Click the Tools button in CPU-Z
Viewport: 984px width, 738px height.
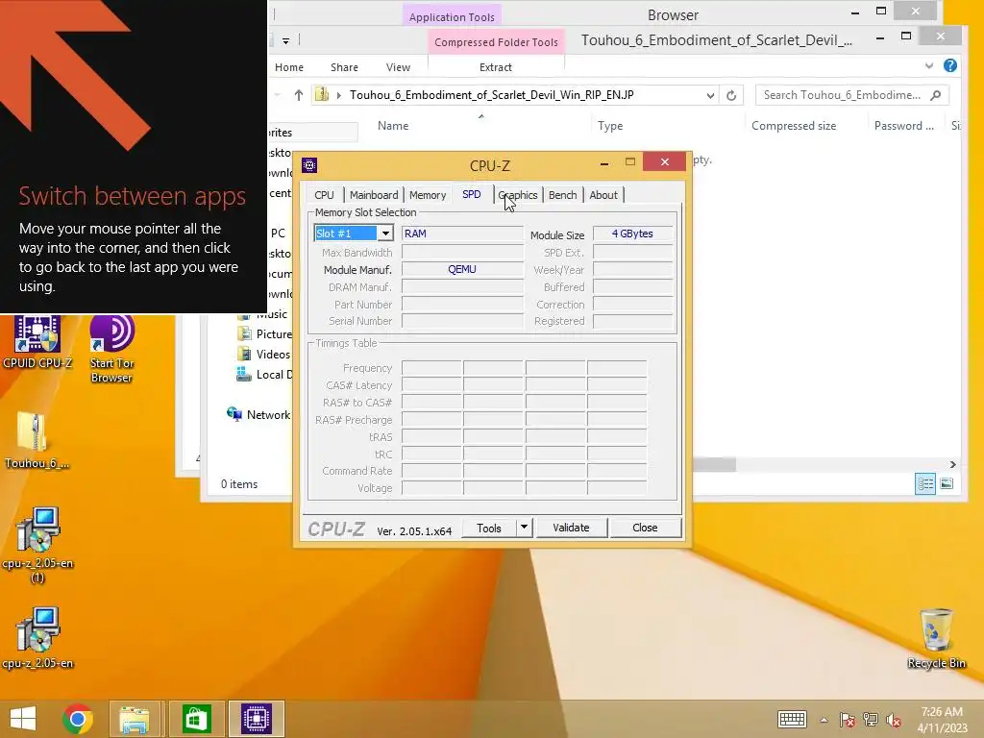[x=489, y=529]
